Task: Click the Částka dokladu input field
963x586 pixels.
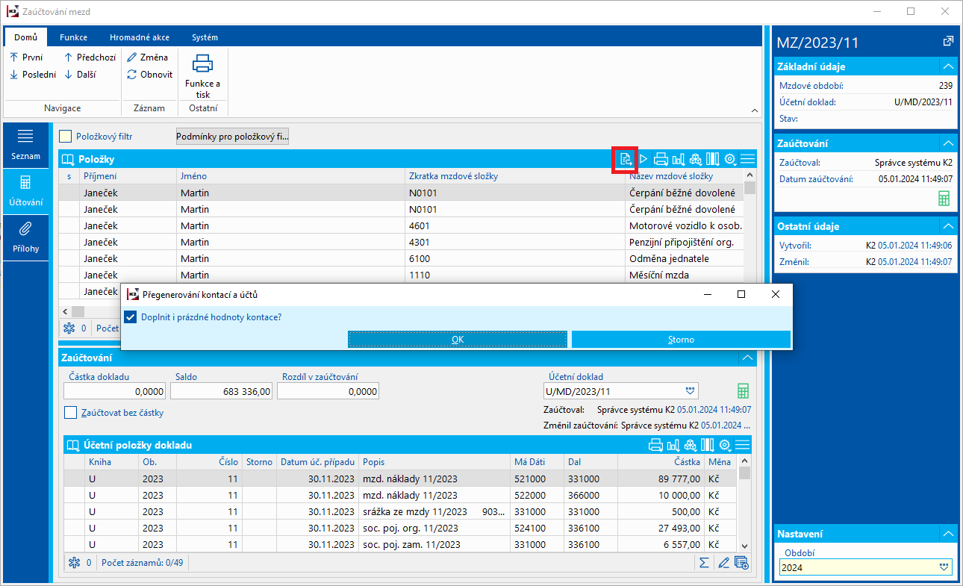Action: pyautogui.click(x=115, y=391)
